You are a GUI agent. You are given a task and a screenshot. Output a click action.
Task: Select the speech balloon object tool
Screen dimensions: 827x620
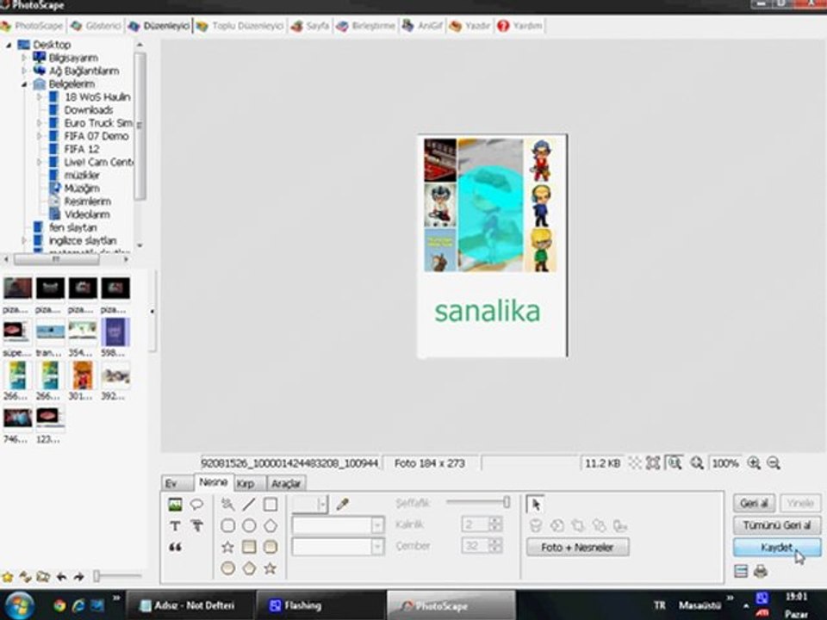pyautogui.click(x=196, y=505)
